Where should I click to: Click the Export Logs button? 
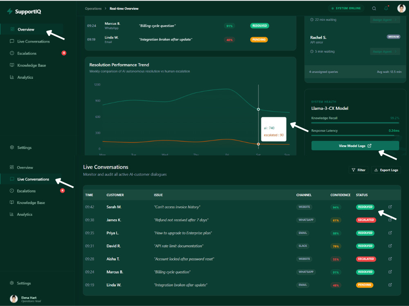pyautogui.click(x=386, y=170)
